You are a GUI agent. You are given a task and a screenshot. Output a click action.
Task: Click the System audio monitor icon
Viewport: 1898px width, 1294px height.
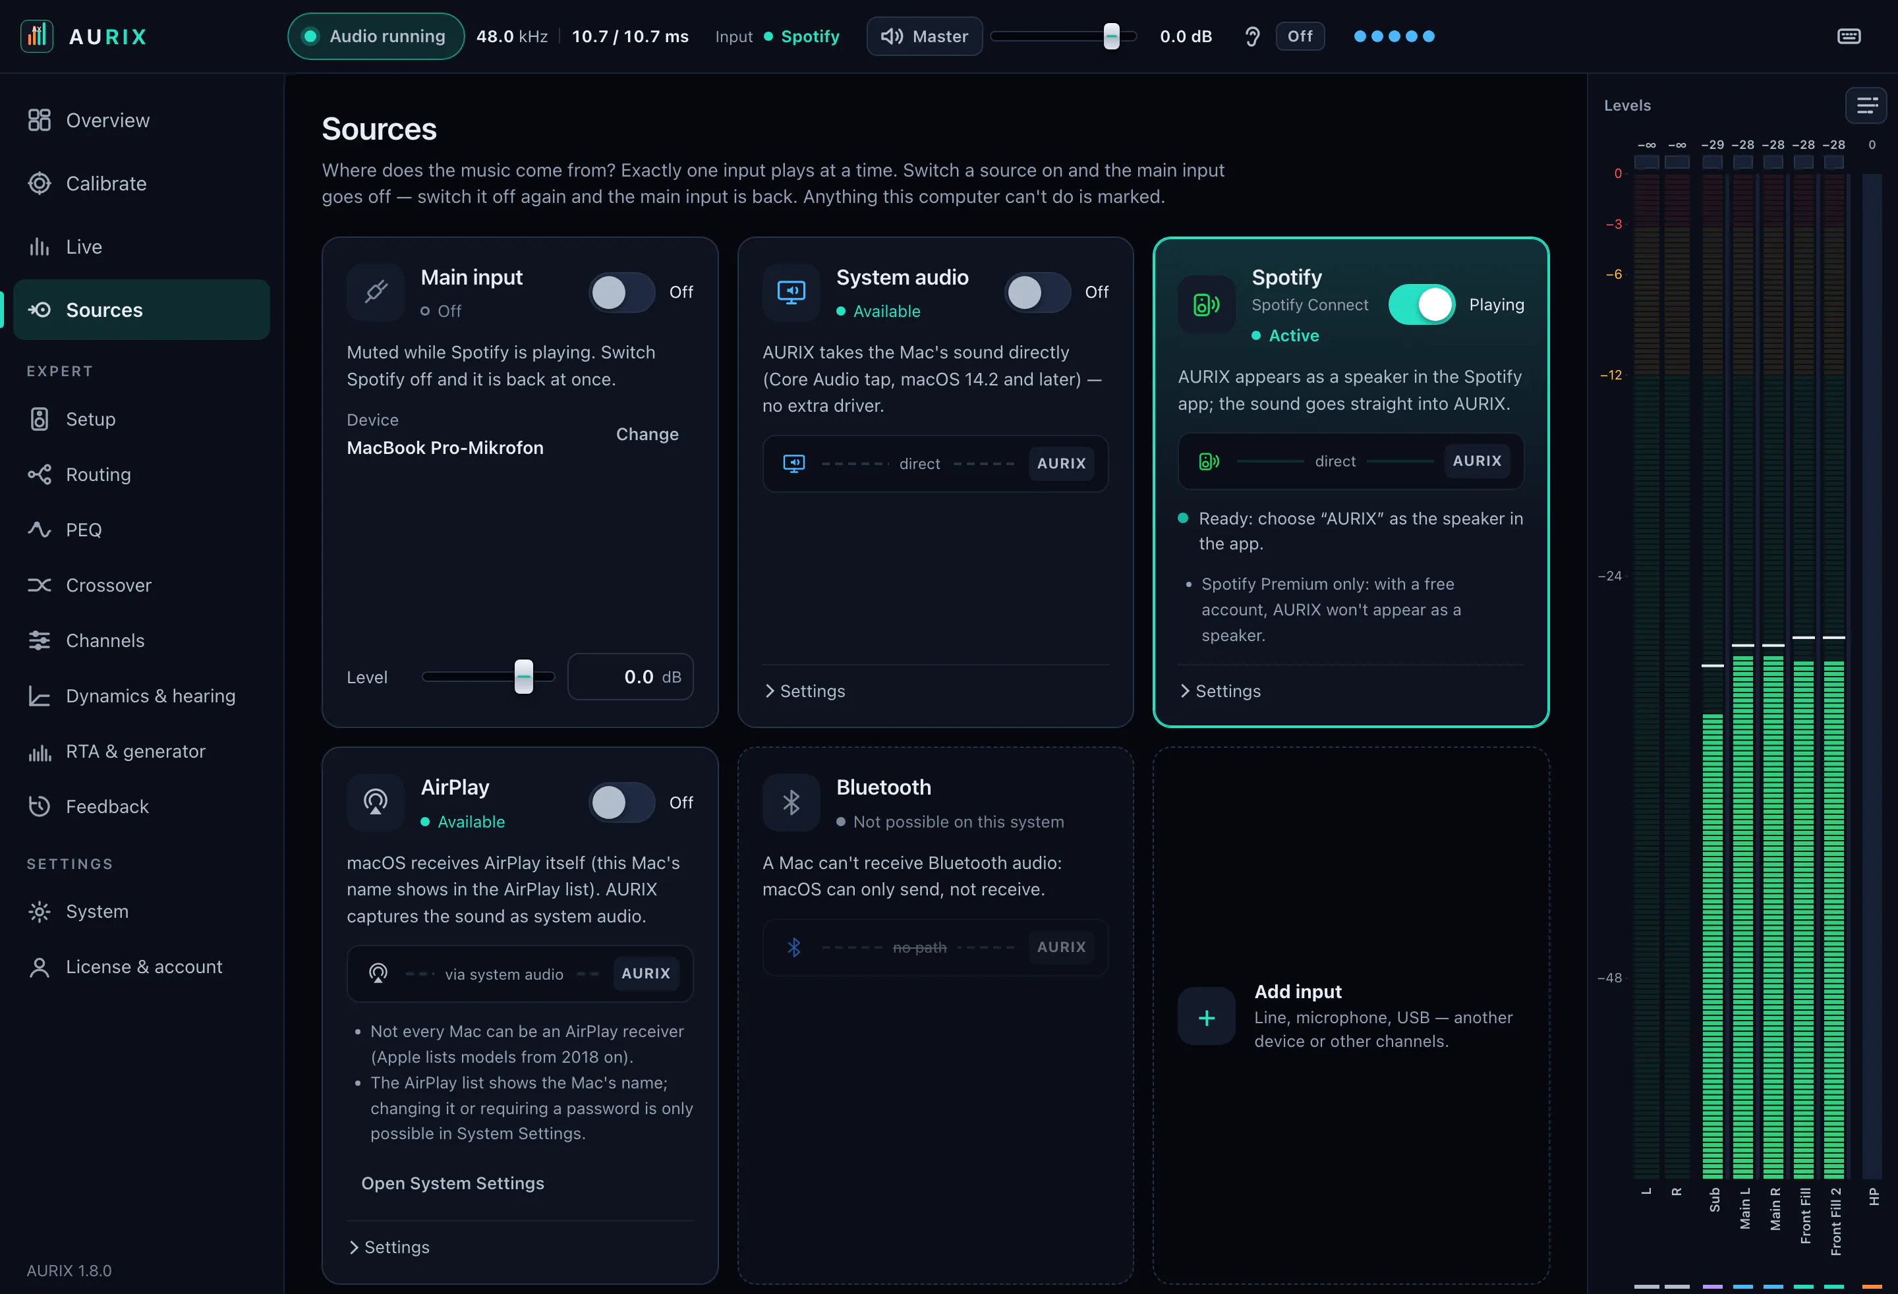click(791, 291)
